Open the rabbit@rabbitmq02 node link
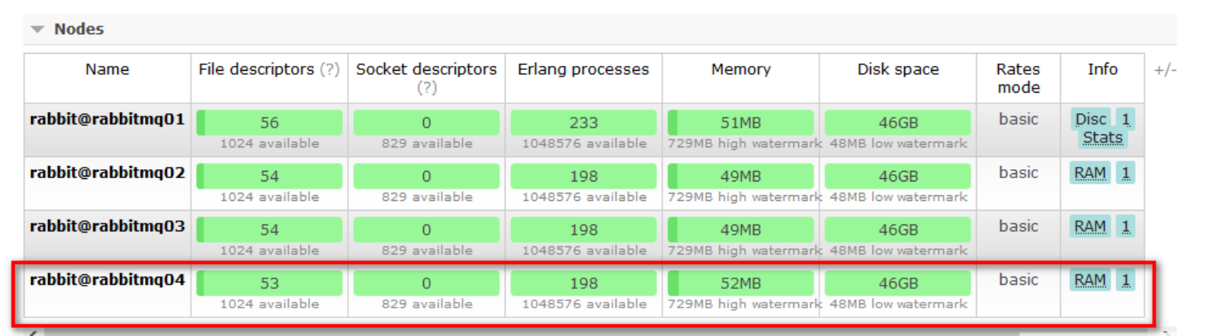The image size is (1223, 336). (108, 172)
